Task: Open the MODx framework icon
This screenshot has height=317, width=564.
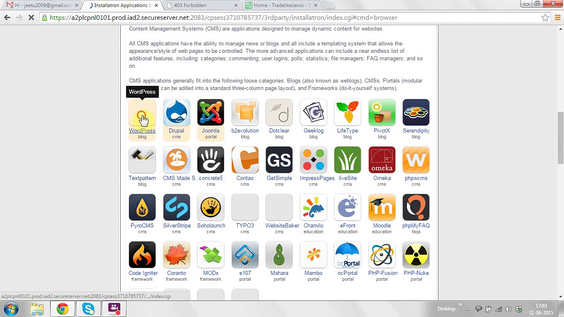Action: (x=211, y=255)
